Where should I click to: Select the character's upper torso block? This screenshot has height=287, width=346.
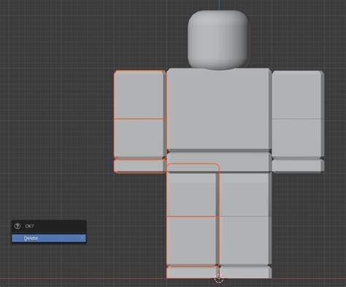[219, 110]
